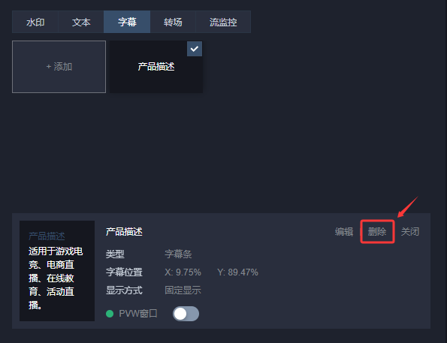
Task: Open the 文本 tab
Action: (81, 22)
